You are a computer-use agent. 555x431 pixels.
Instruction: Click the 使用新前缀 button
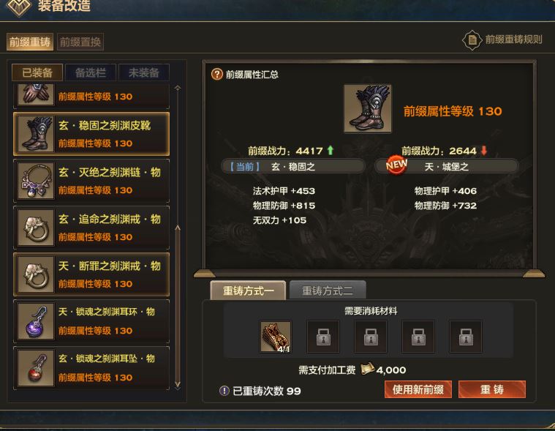[418, 389]
